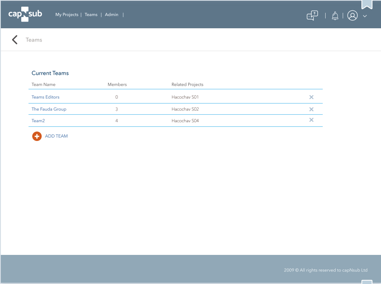Click the ADD TEAM link
Image resolution: width=381 pixels, height=284 pixels.
coord(56,136)
